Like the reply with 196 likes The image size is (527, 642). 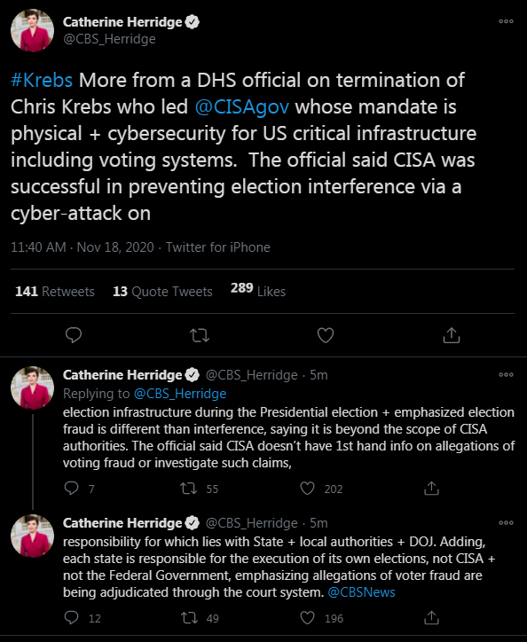click(307, 617)
